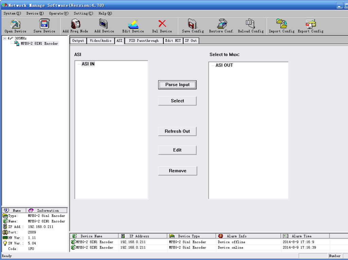
Task: Click the encoder device icon in tree
Action: 17,43
